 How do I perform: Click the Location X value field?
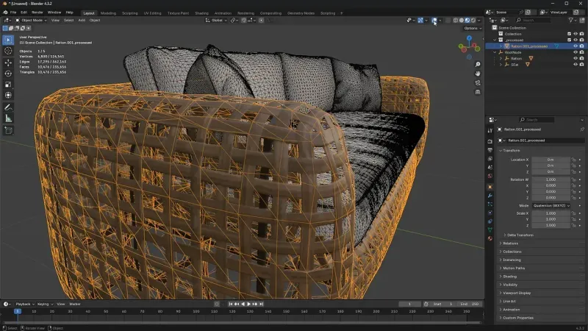[x=551, y=159]
